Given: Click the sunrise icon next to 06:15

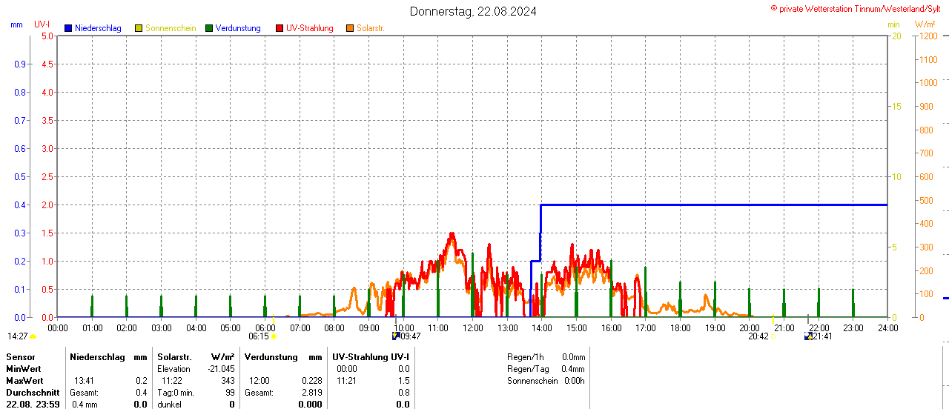Looking at the screenshot, I should 274,336.
